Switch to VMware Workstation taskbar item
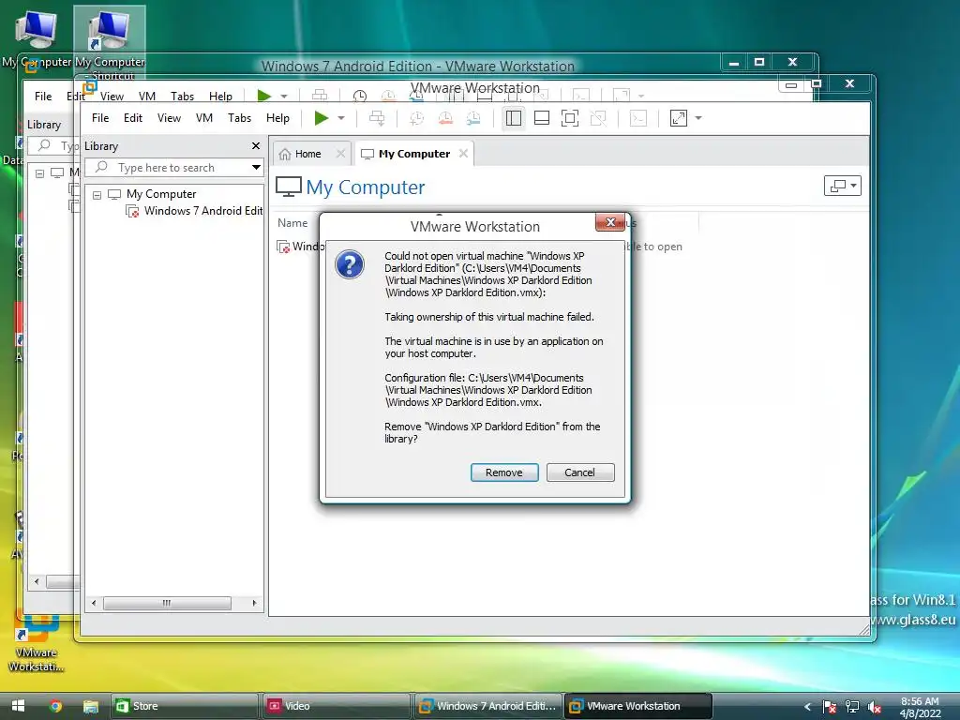The width and height of the screenshot is (960, 720). [x=637, y=706]
